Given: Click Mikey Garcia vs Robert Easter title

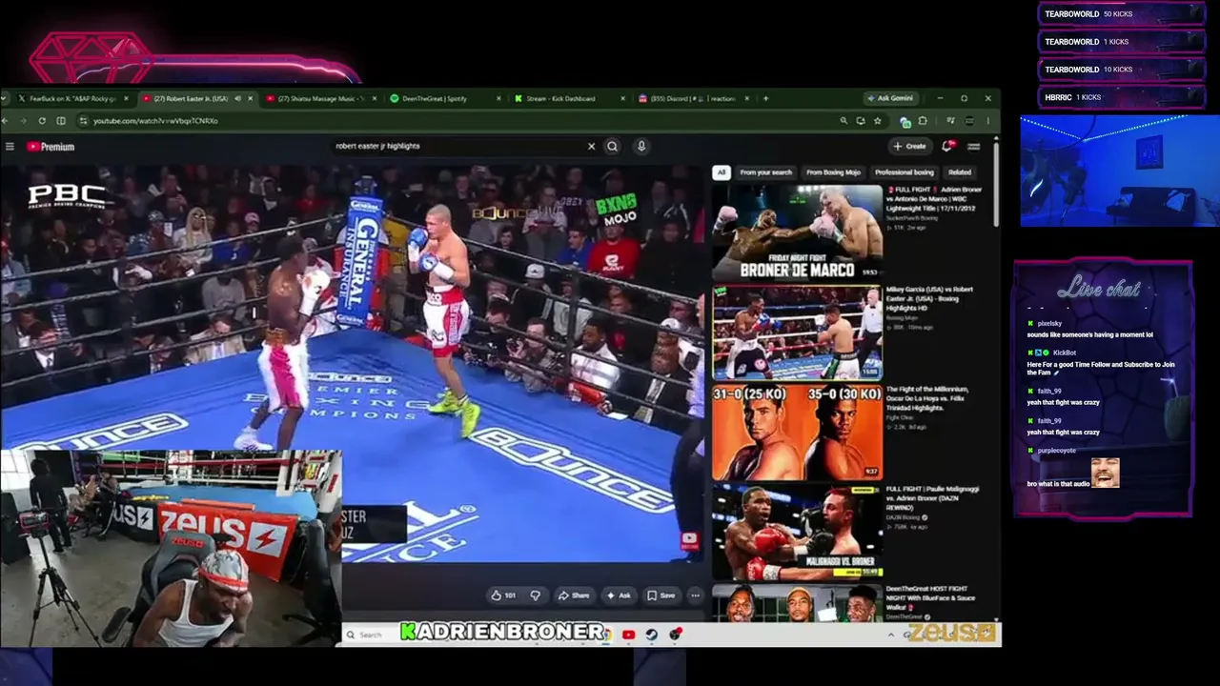Looking at the screenshot, I should point(929,299).
